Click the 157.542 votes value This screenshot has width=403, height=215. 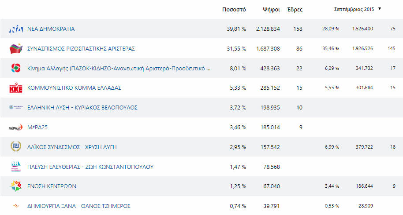click(x=270, y=147)
